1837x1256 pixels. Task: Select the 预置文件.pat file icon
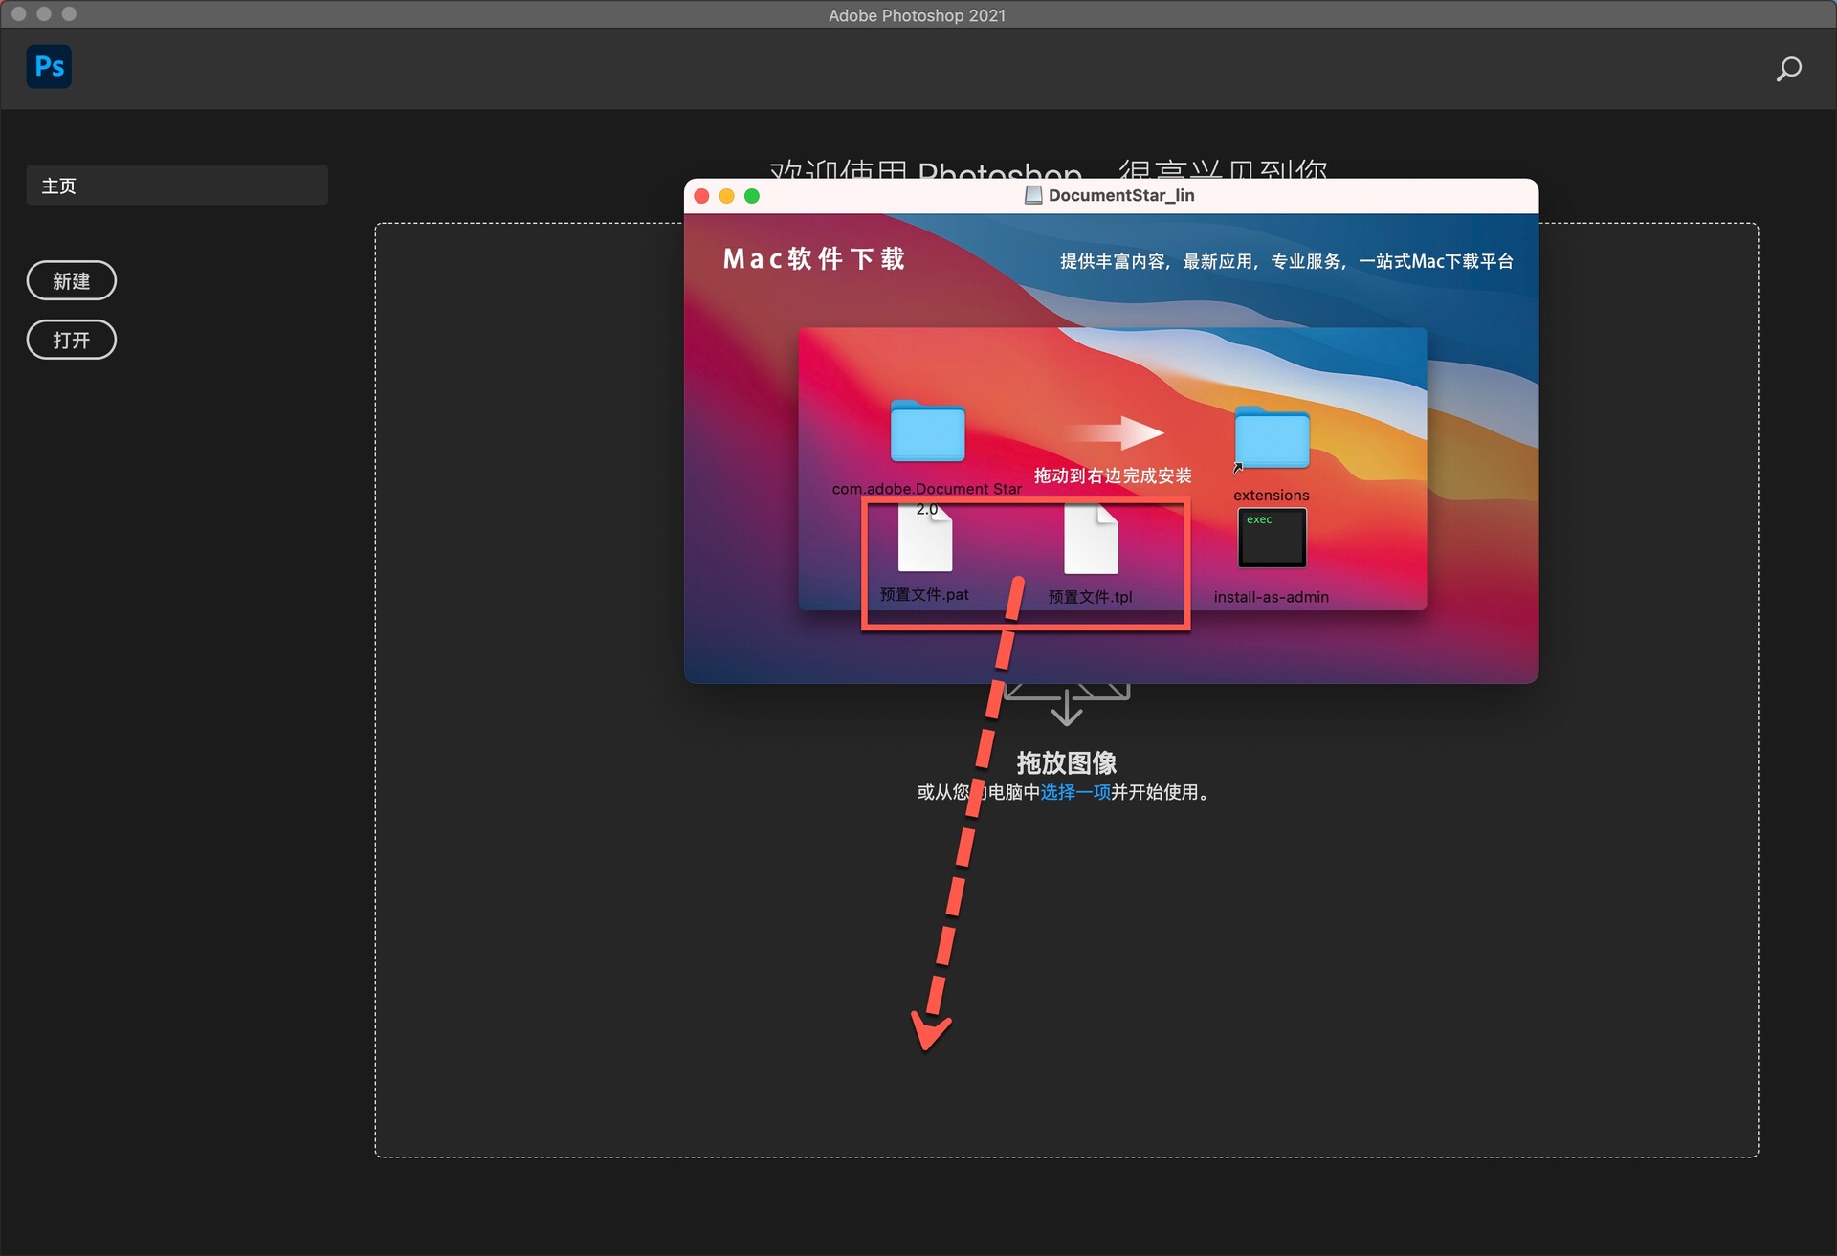[925, 540]
